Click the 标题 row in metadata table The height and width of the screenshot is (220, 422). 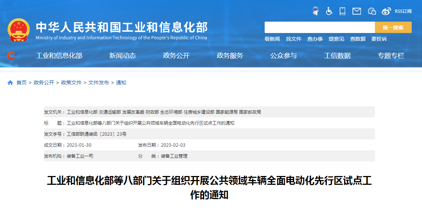(210, 123)
